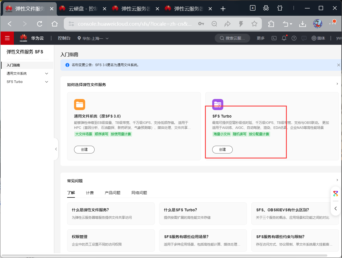Open the help question mark icon
The image size is (342, 258).
point(294,38)
